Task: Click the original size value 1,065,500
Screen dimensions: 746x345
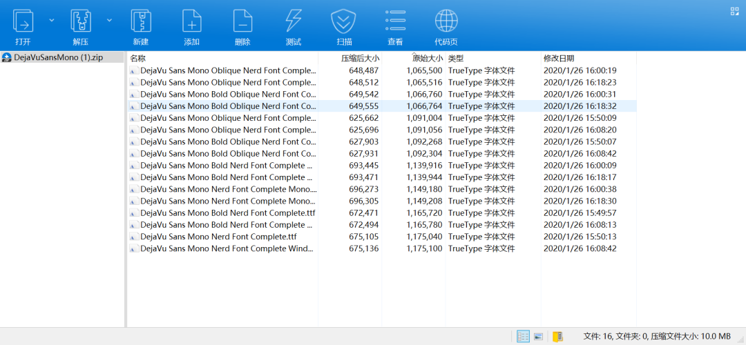Action: 424,71
